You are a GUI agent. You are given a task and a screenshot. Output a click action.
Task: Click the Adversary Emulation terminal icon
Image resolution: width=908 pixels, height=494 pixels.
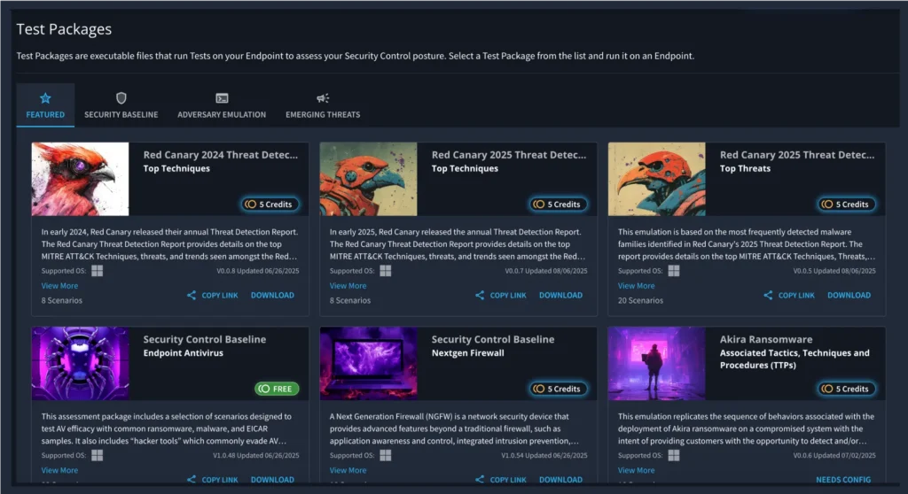[222, 98]
